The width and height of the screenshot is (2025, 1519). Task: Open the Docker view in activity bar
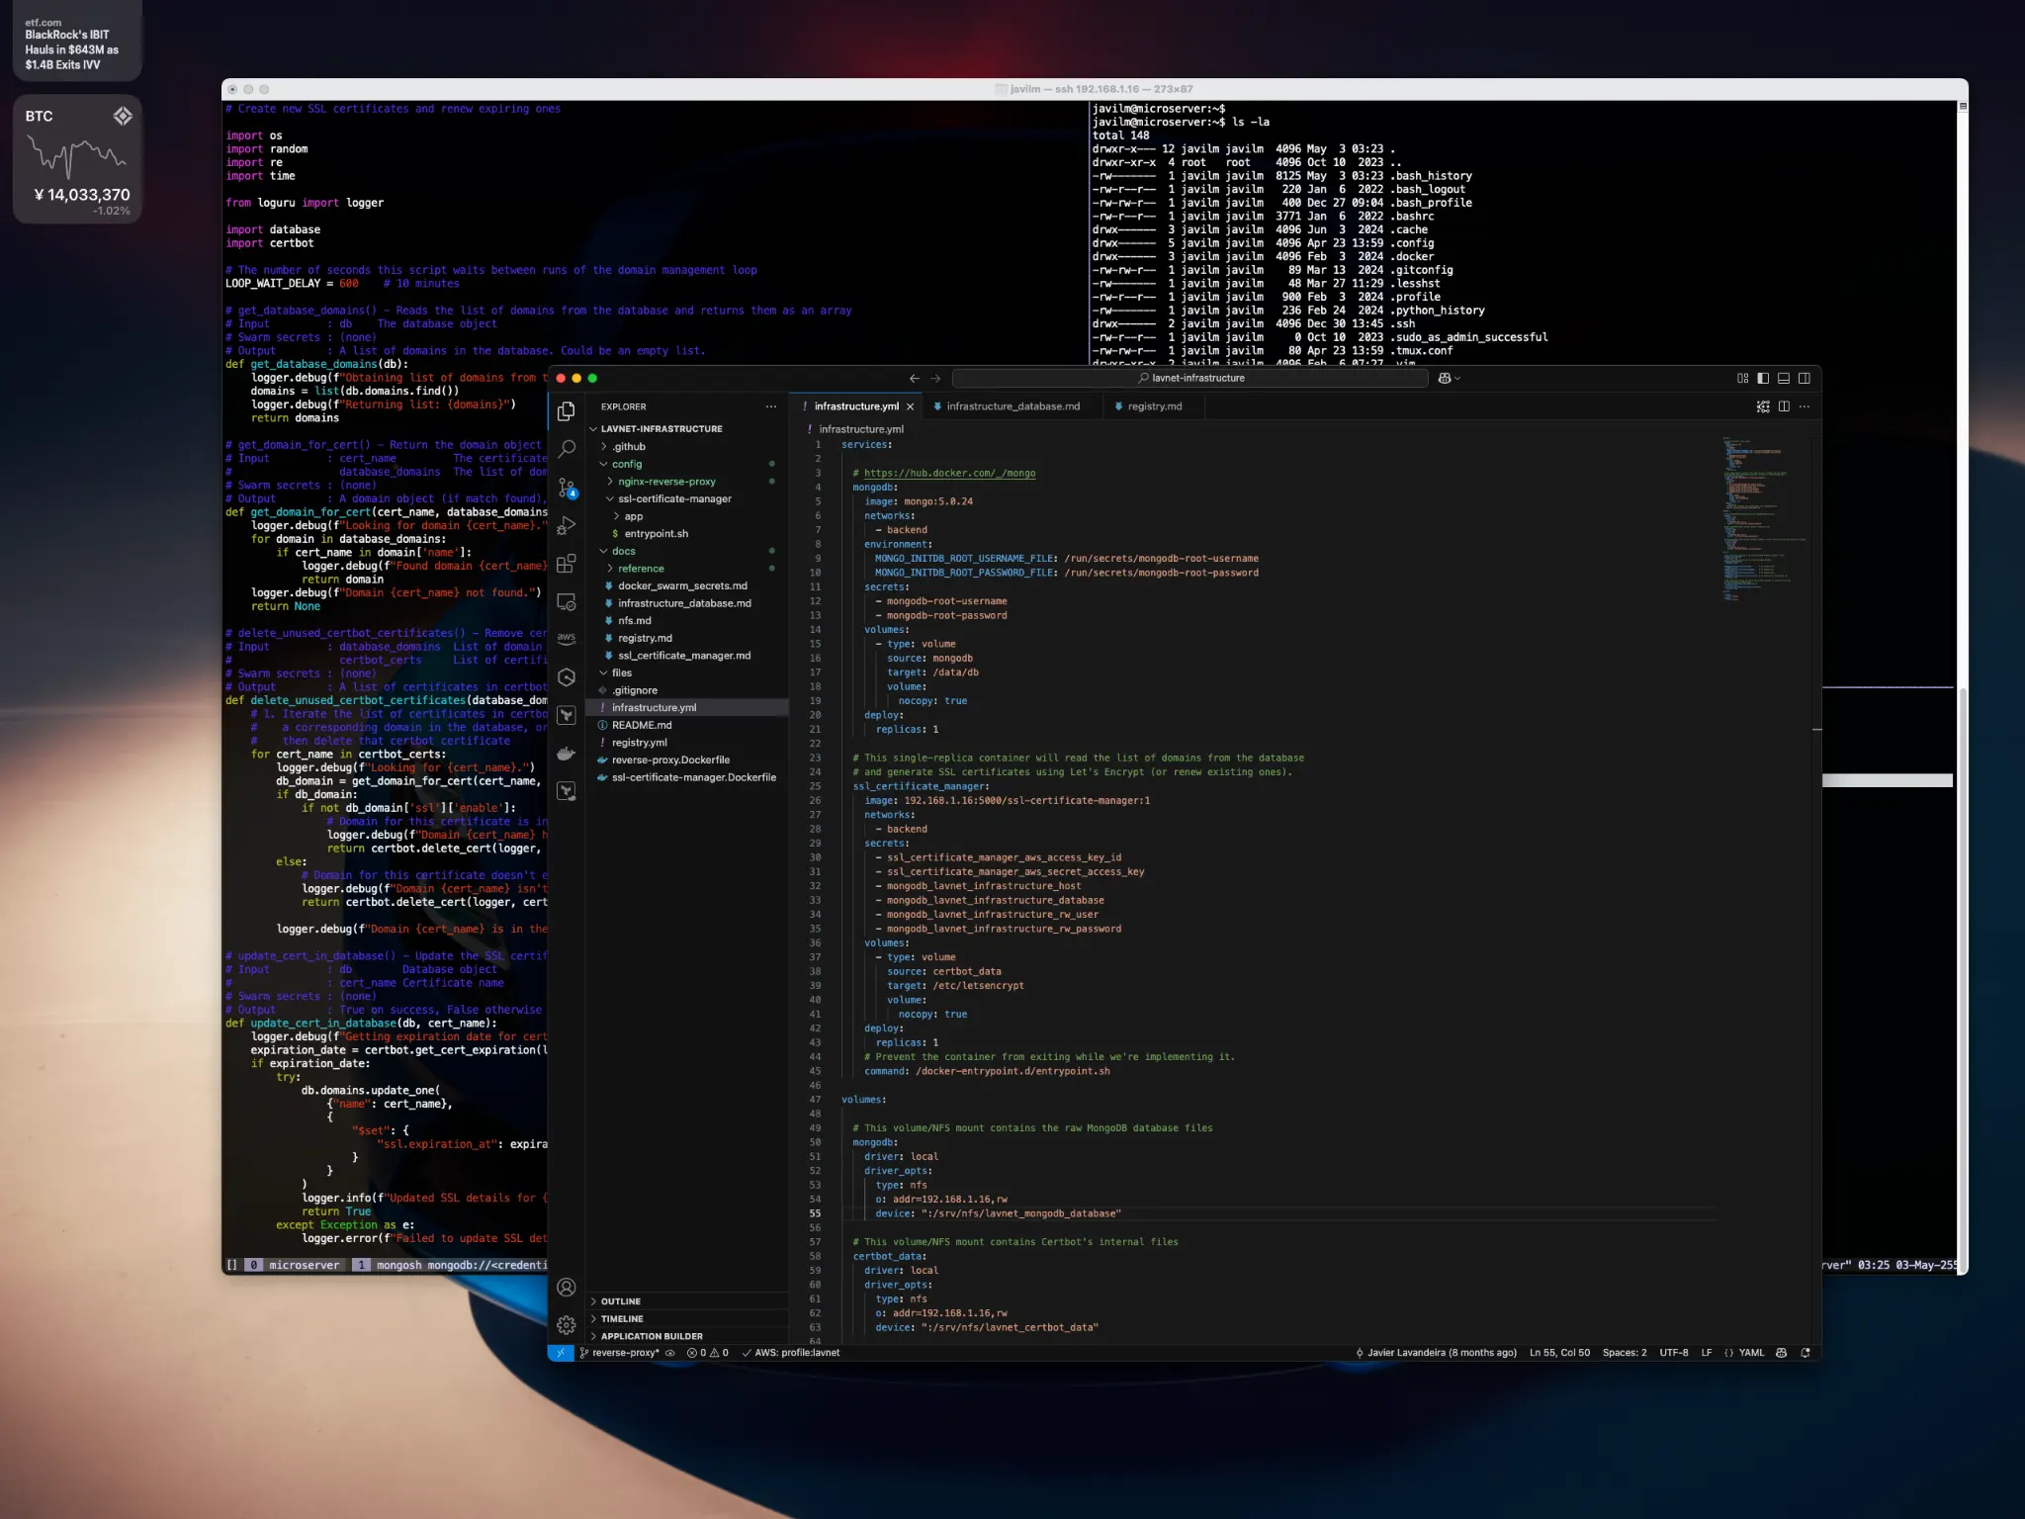(567, 754)
